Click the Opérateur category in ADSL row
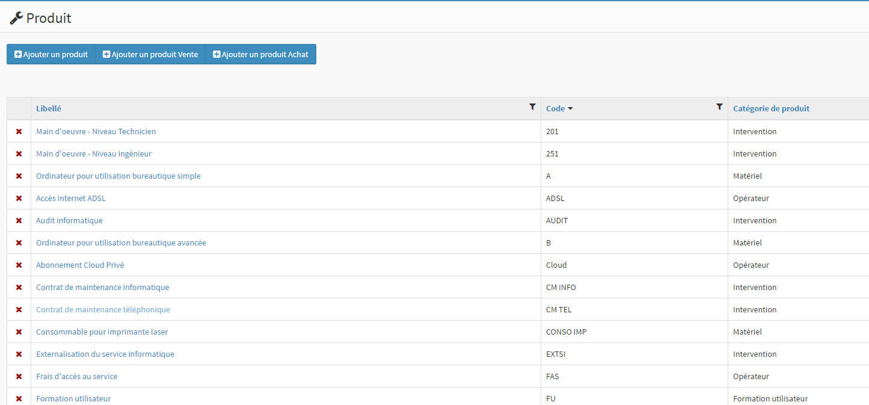869x405 pixels. 751,198
